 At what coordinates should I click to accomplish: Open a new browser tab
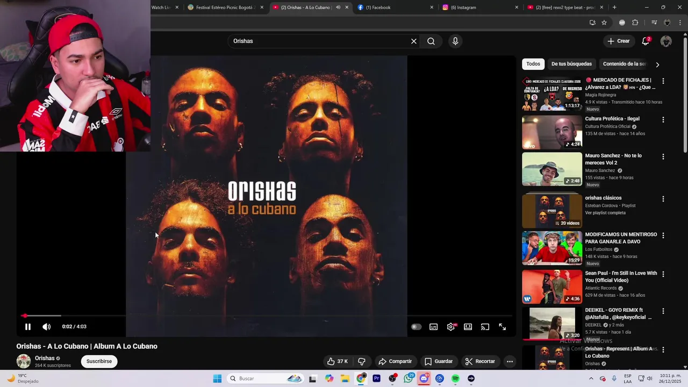coord(614,8)
